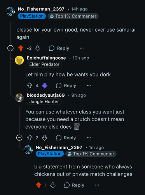Image resolution: width=145 pixels, height=195 pixels.
Task: Downvote the 'never ever use samurai' comment
Action: (38, 48)
